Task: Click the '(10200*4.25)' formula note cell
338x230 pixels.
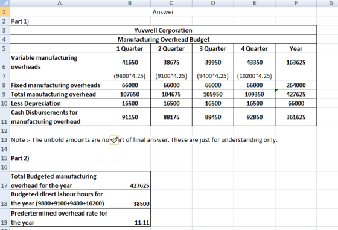Action: point(254,76)
